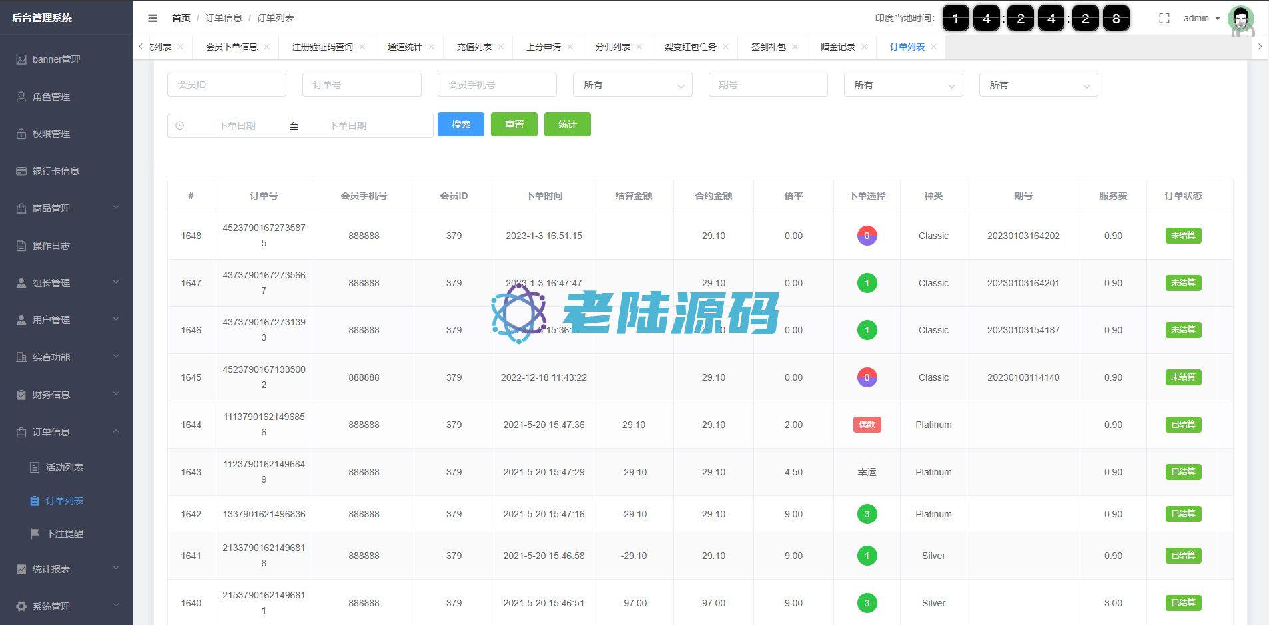Screen dimensions: 1269x625
Task: Open 下注提醒 in the sidebar
Action: (x=65, y=534)
